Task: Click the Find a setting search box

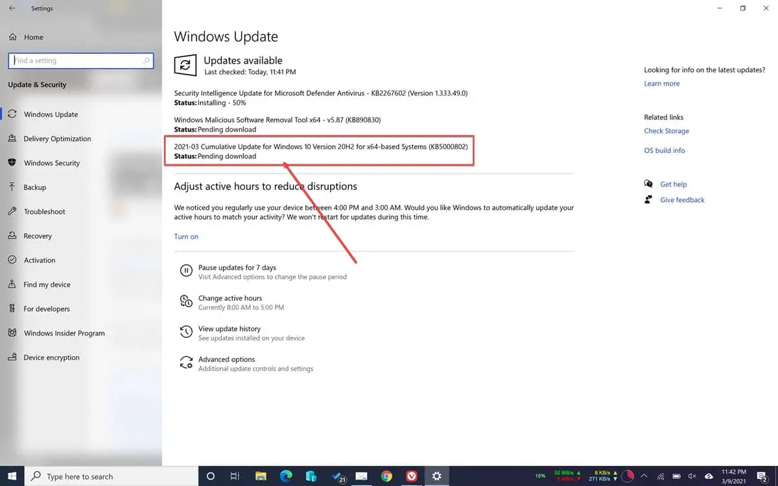Action: pos(81,61)
